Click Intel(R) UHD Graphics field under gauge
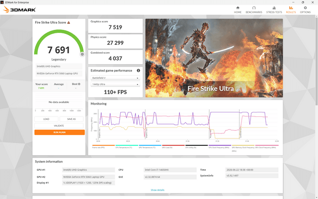Screen dimensions: 318x199 [x=59, y=66]
